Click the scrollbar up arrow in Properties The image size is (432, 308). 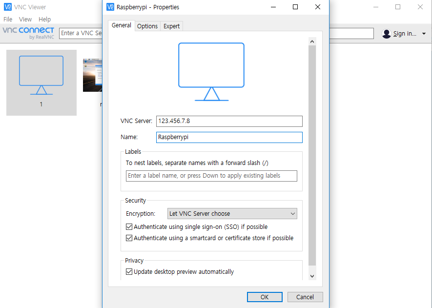click(312, 41)
